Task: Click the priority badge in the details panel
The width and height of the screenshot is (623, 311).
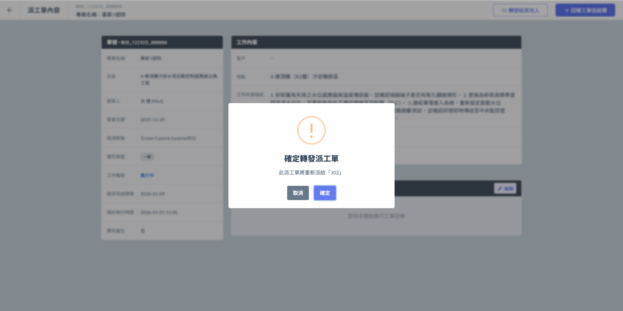Action: pos(147,157)
